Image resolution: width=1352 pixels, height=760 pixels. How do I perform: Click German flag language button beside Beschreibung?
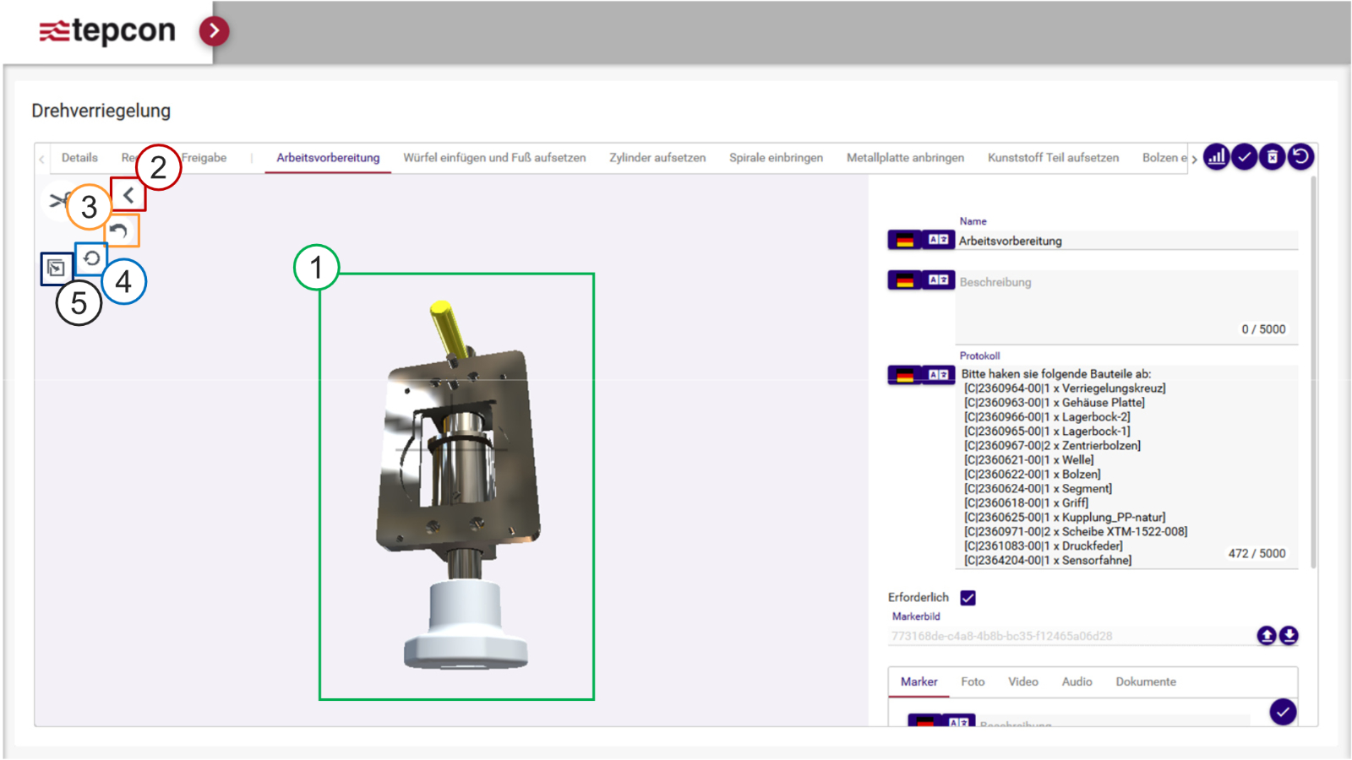(x=904, y=280)
